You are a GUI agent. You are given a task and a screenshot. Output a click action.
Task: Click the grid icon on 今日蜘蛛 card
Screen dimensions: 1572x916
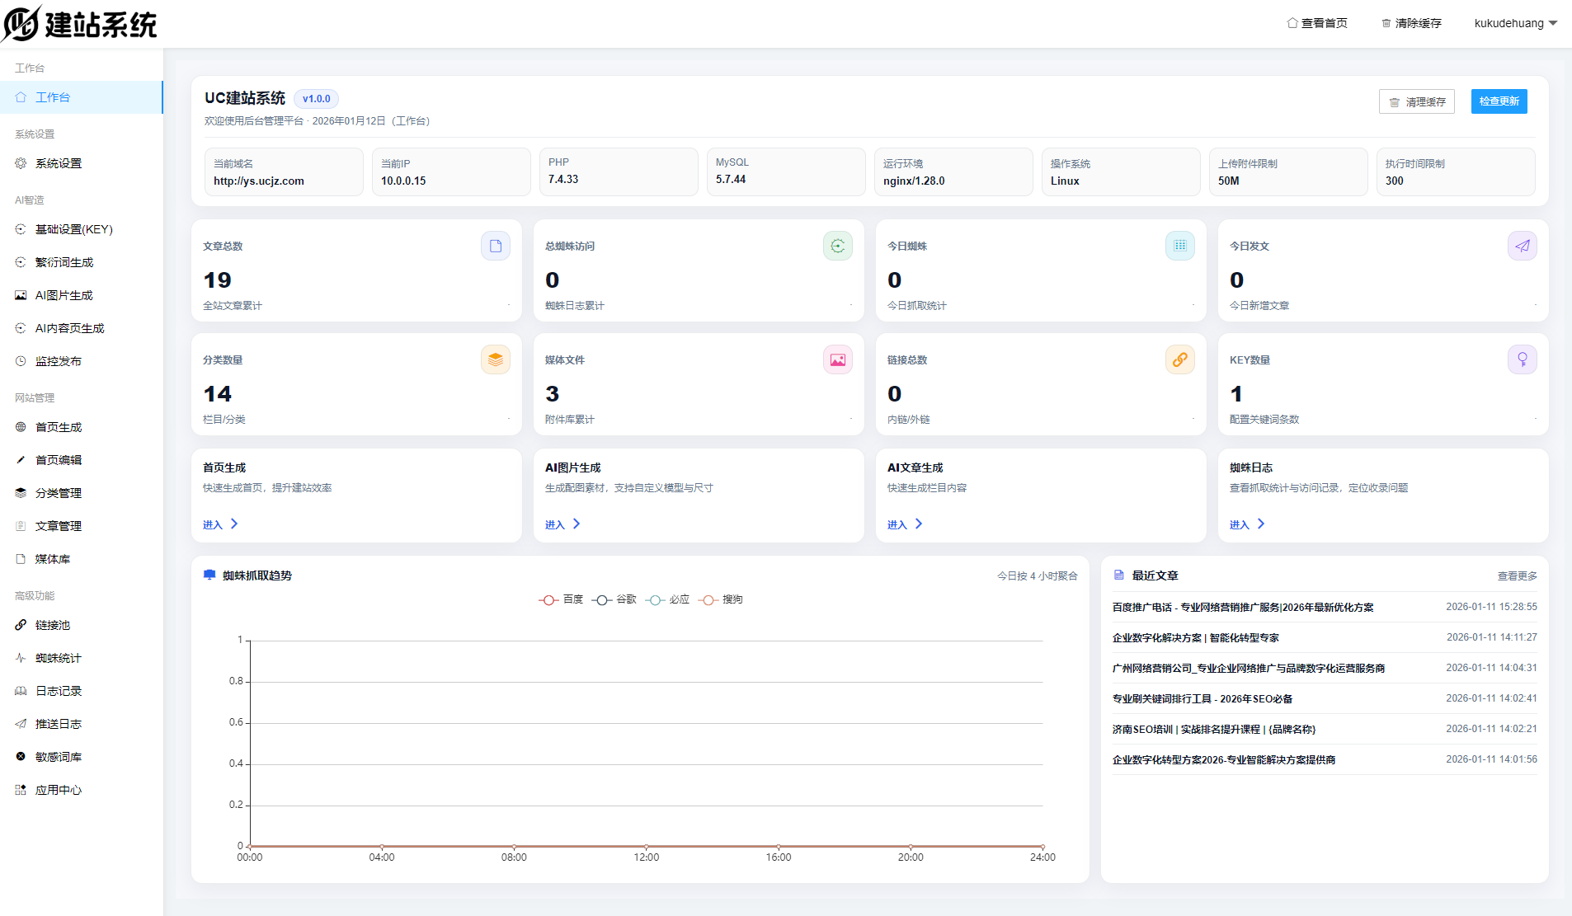click(x=1179, y=246)
